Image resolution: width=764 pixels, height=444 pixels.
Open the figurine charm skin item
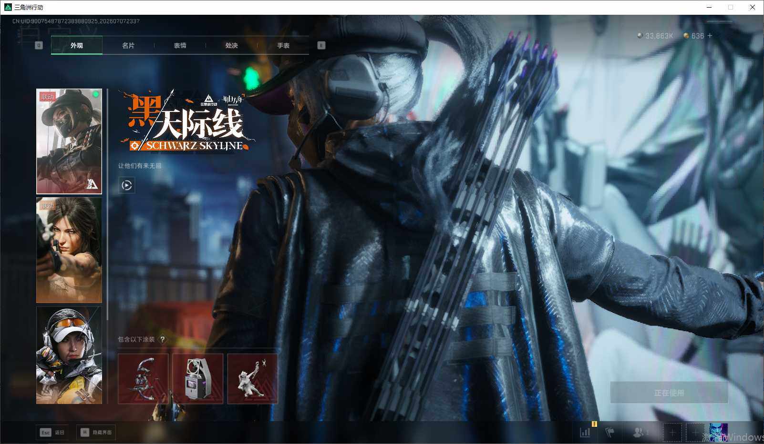coord(253,379)
